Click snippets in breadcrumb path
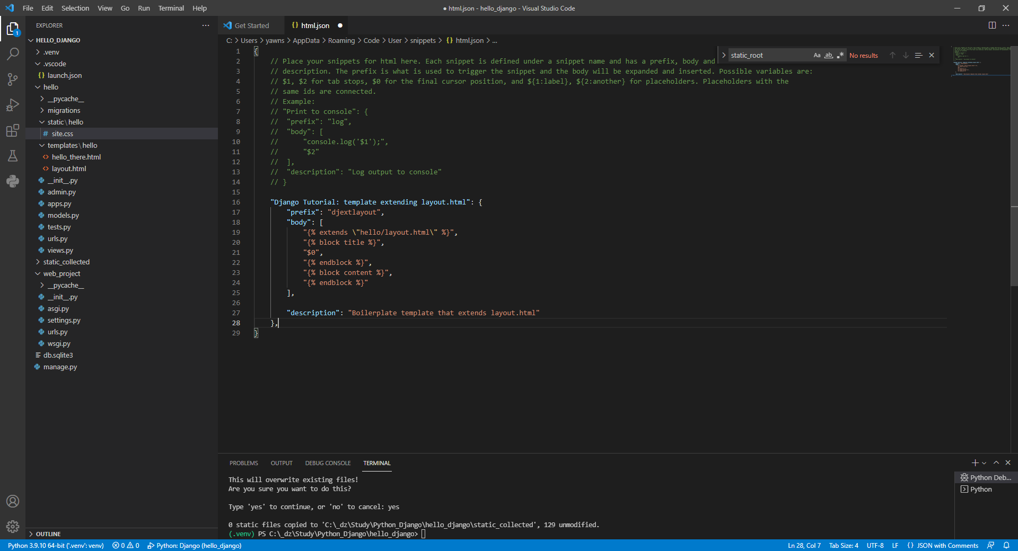The image size is (1018, 551). [423, 40]
